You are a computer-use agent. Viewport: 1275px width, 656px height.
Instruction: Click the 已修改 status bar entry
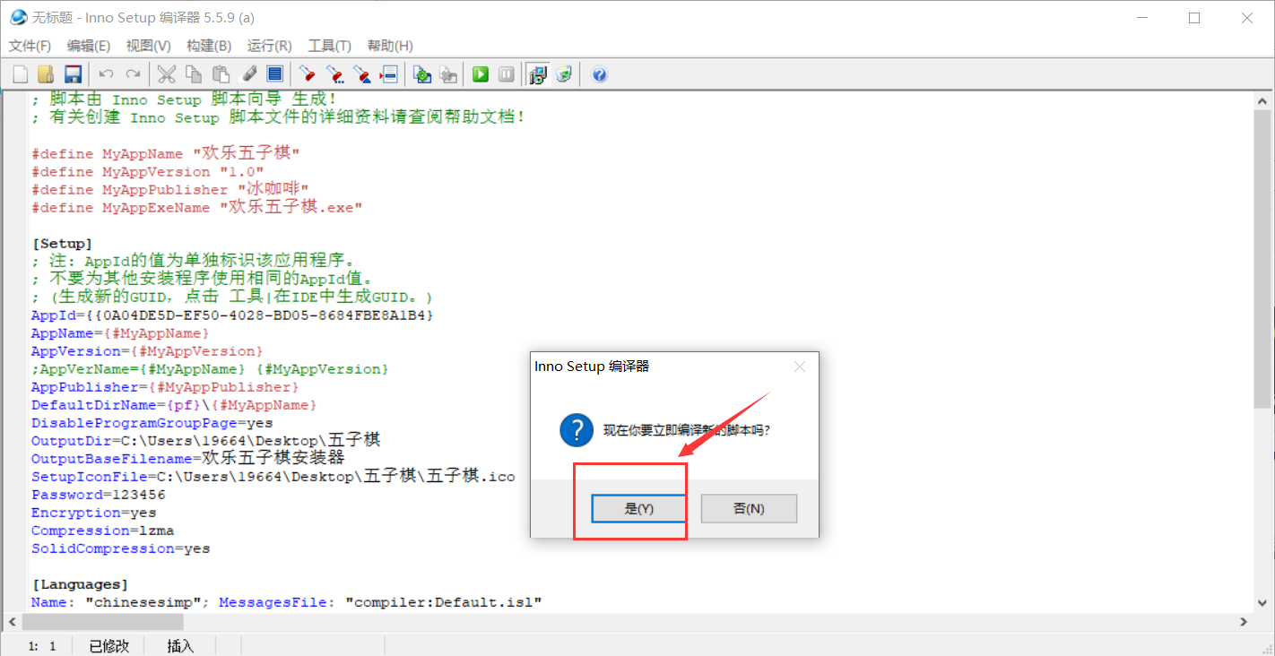click(x=109, y=645)
